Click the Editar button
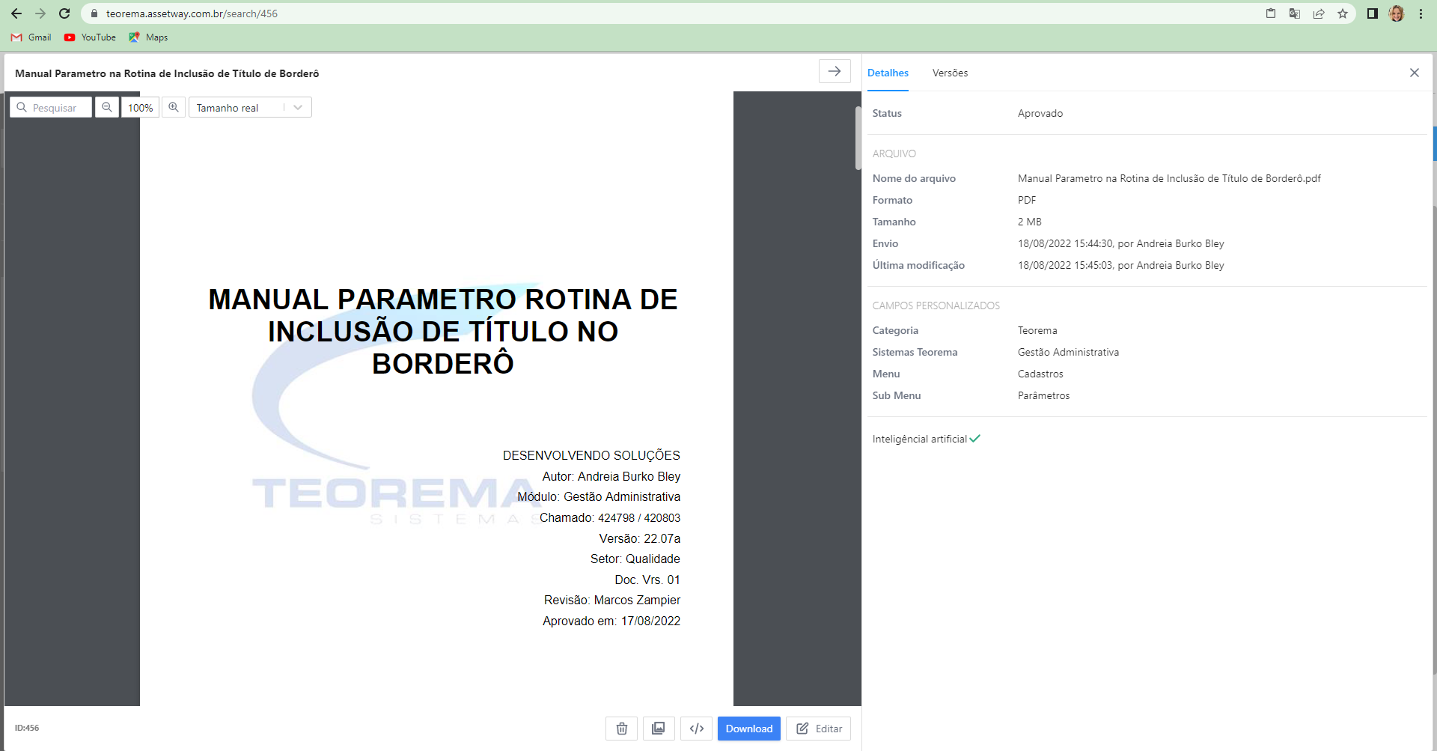The height and width of the screenshot is (751, 1437). pyautogui.click(x=819, y=729)
